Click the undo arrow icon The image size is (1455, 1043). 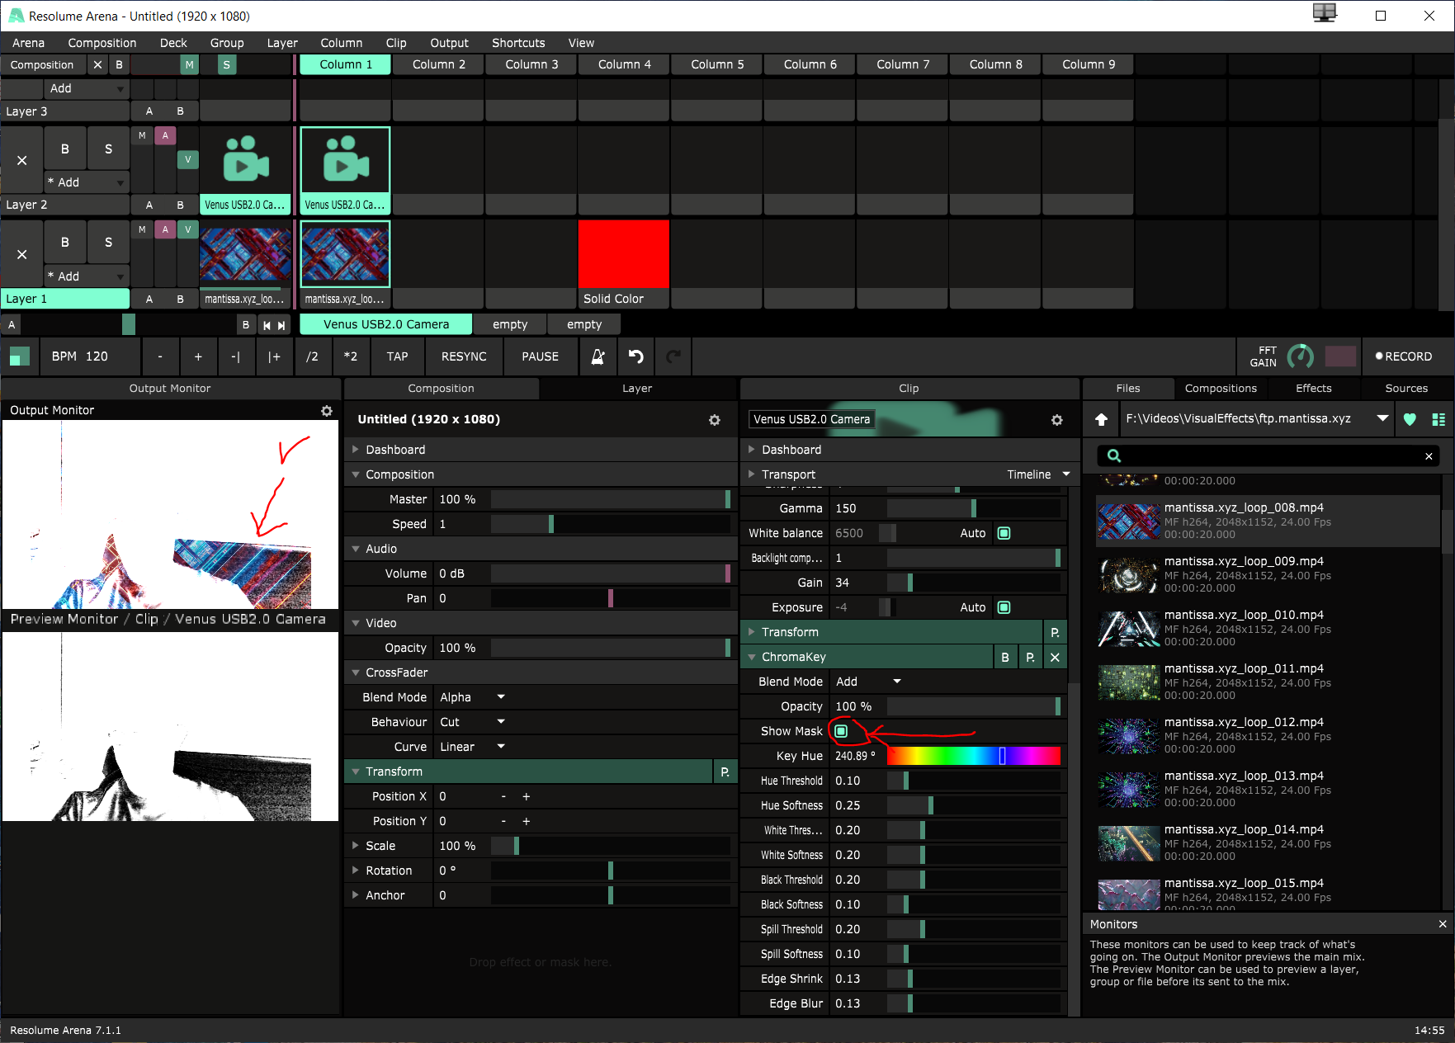(x=635, y=356)
